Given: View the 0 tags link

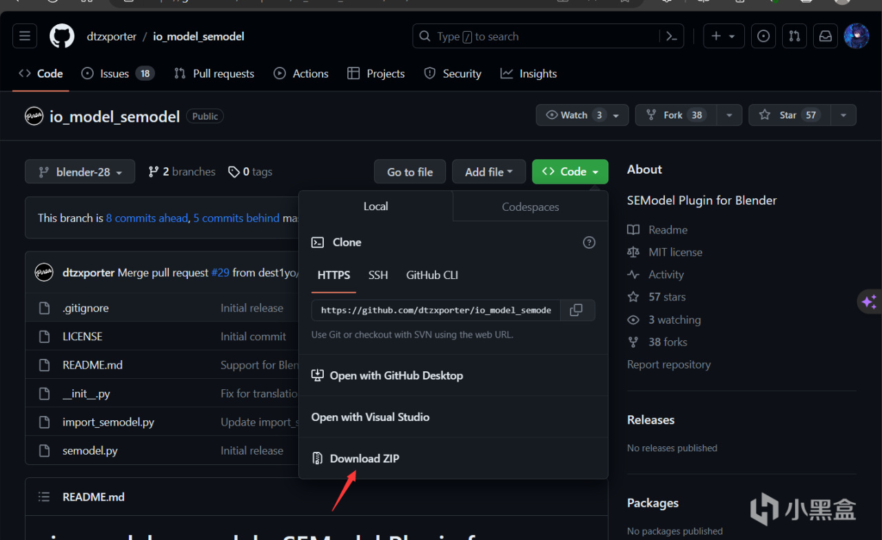Looking at the screenshot, I should [x=250, y=172].
